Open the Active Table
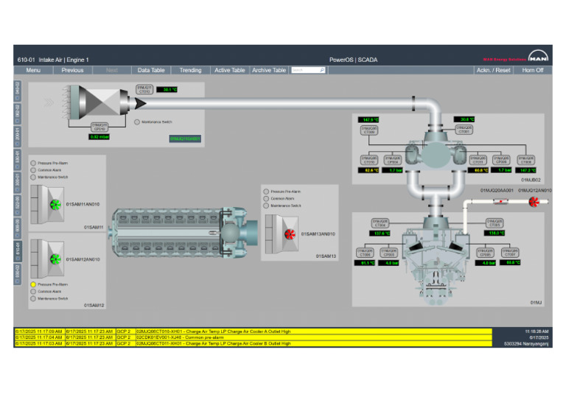This screenshot has height=400, width=566. [230, 70]
